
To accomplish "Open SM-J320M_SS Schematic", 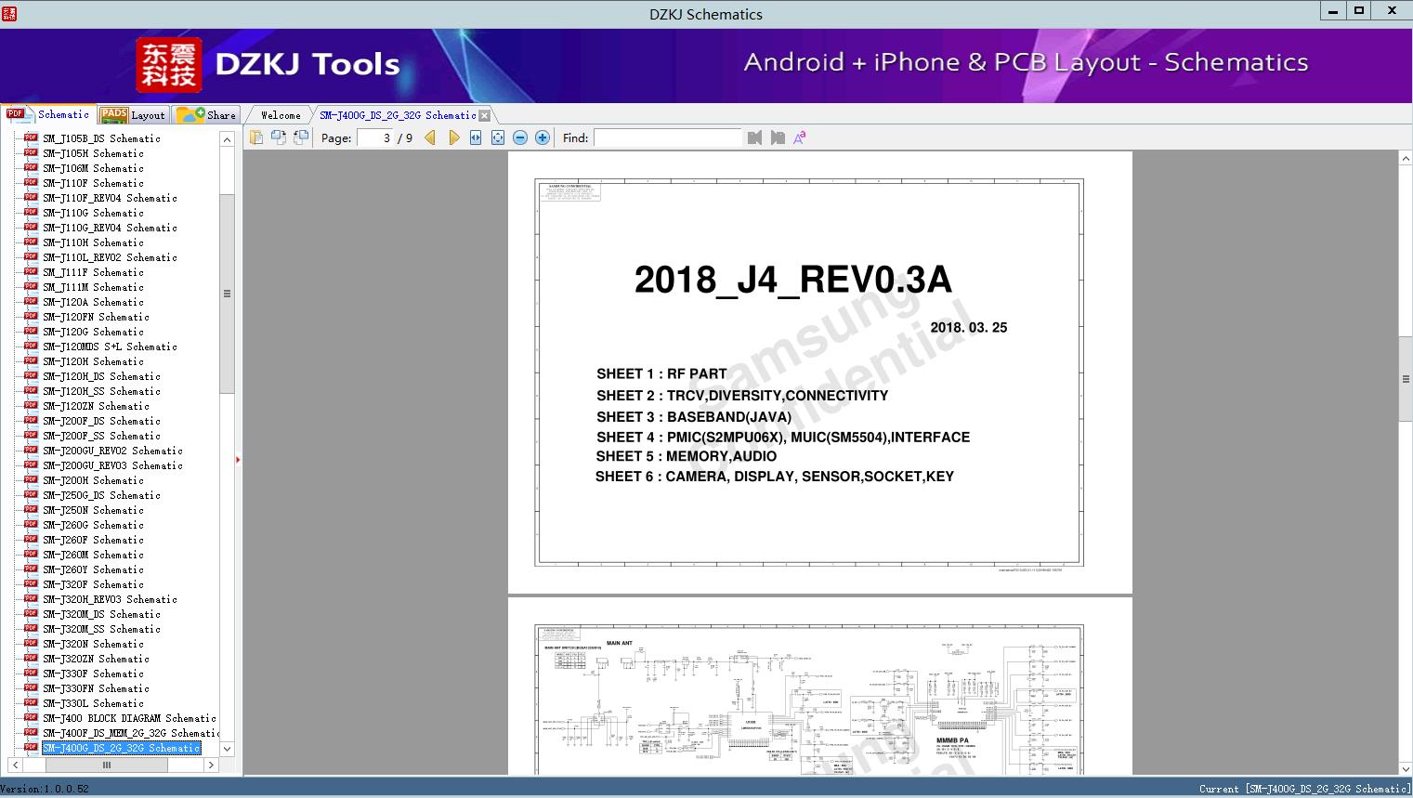I will [x=101, y=629].
